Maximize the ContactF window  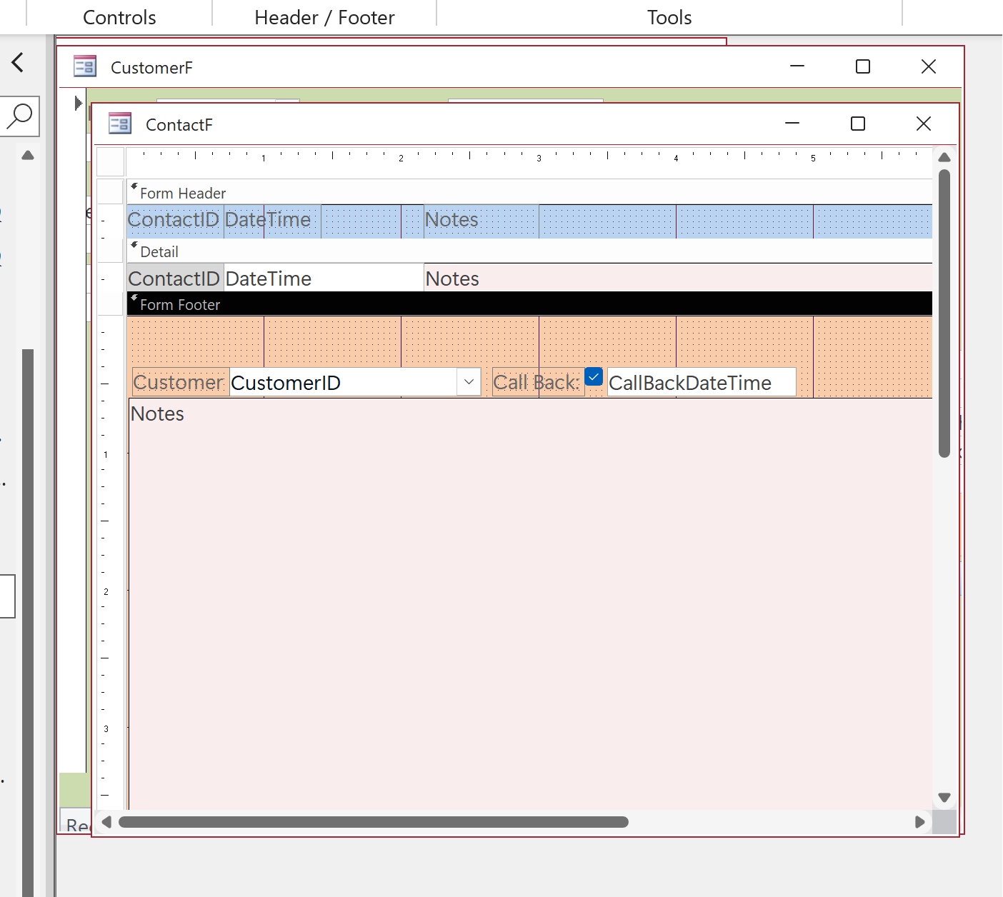857,124
